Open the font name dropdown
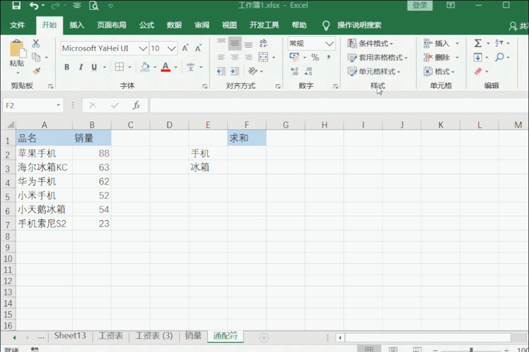This screenshot has width=529, height=352. 143,49
